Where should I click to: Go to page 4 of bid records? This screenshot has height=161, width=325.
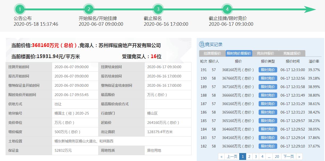click(262, 156)
